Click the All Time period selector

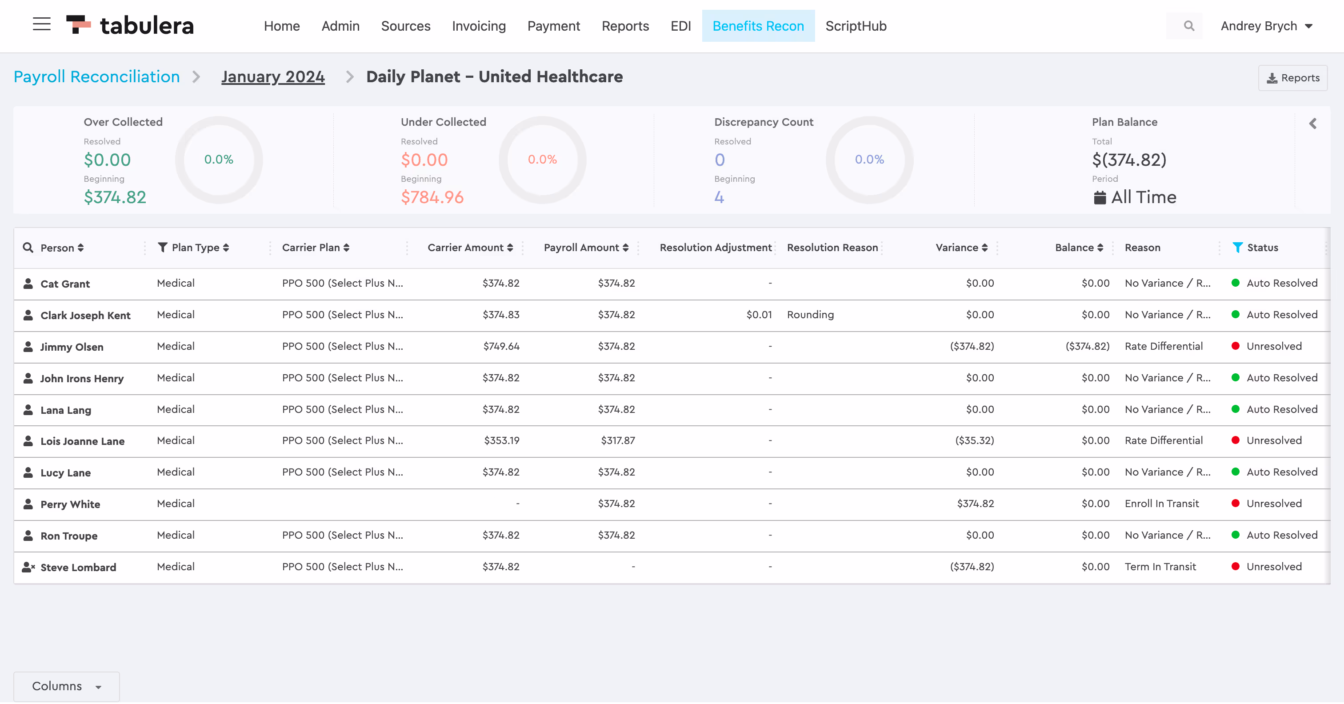1135,197
